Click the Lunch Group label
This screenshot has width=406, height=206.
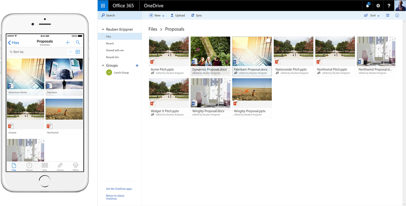pos(121,73)
